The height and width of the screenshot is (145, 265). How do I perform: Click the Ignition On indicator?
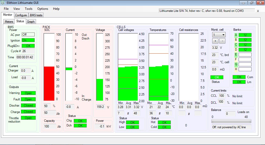coord(28,40)
